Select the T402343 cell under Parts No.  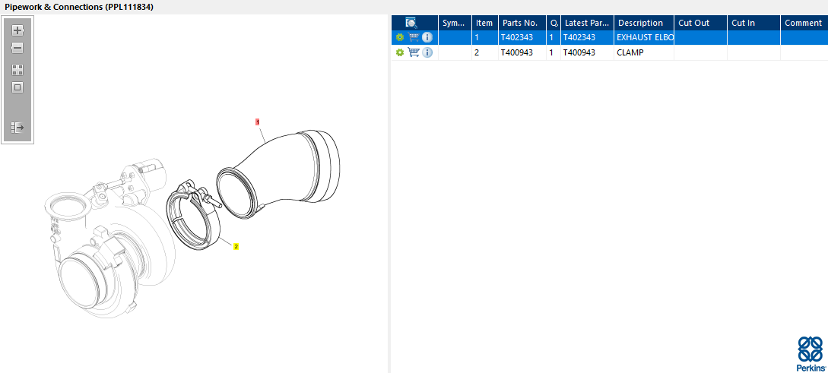pos(522,37)
